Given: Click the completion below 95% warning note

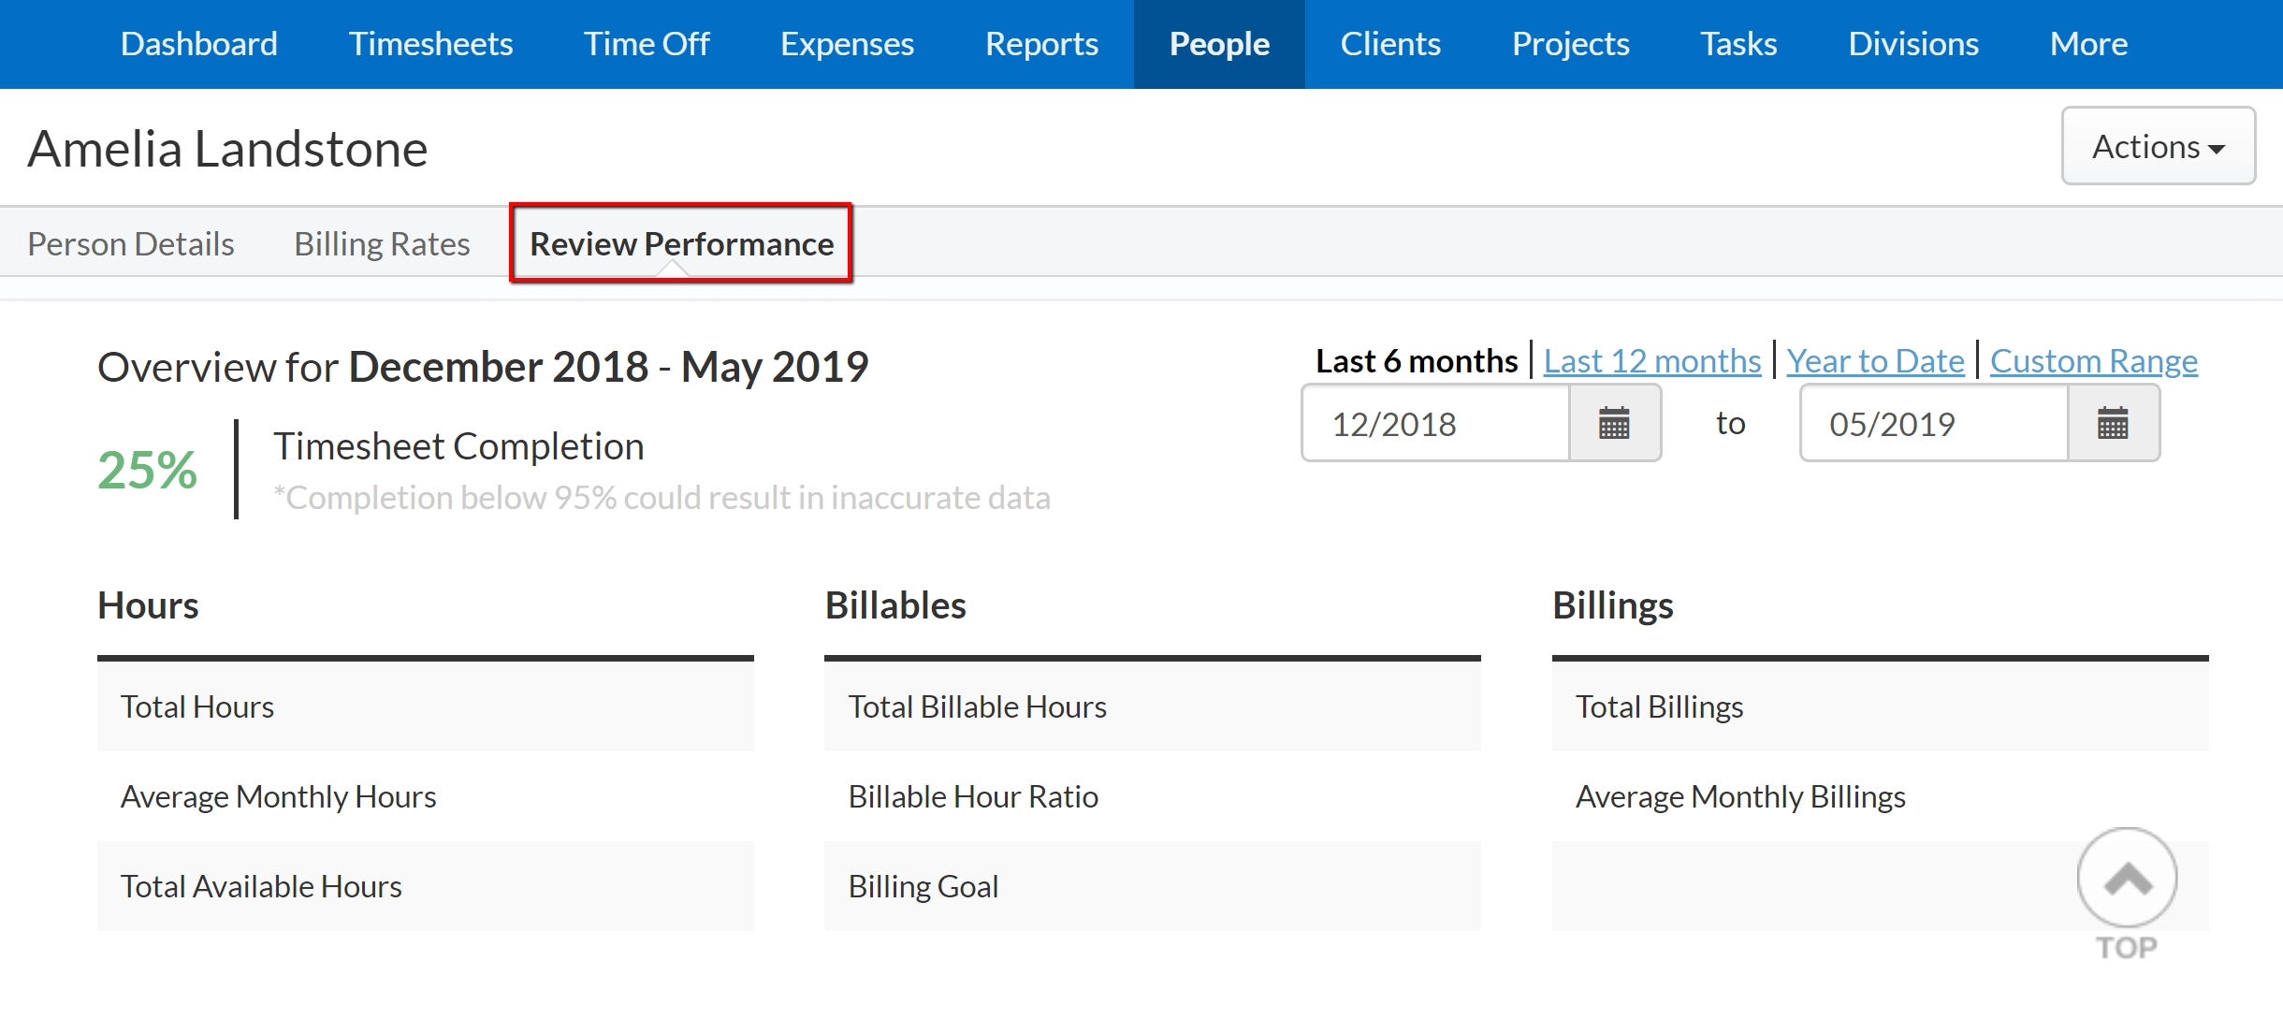Looking at the screenshot, I should point(662,497).
